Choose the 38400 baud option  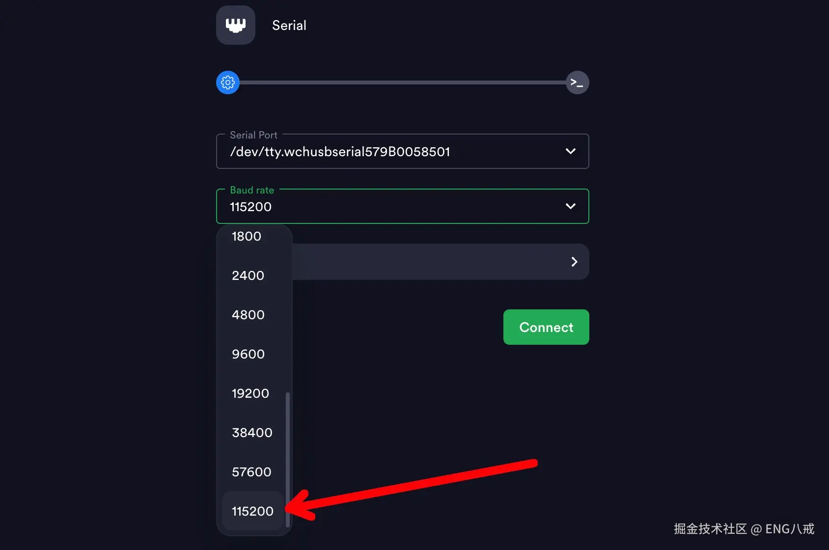252,433
